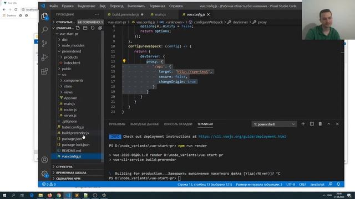This screenshot has height=199, width=355.
Task: Open Firefox from the taskbar
Action: coord(49,195)
